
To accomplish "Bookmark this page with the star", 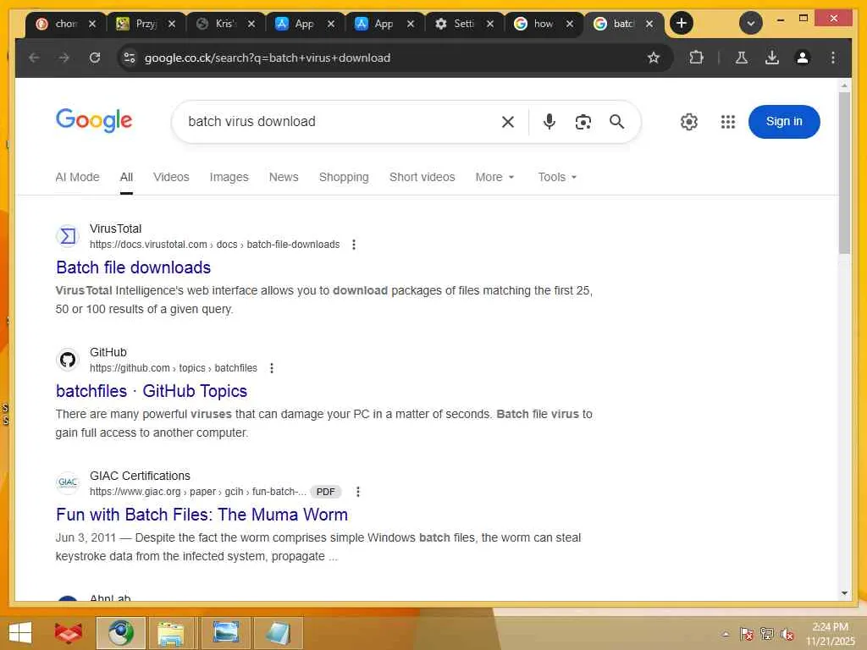I will point(654,58).
